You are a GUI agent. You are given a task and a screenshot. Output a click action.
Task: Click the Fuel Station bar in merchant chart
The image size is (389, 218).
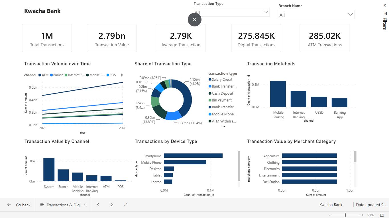309,182
